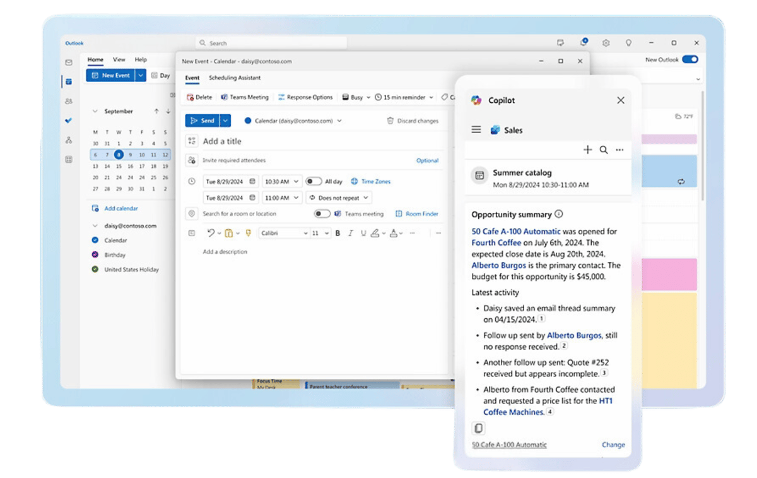
Task: Click the New Event button
Action: 110,75
